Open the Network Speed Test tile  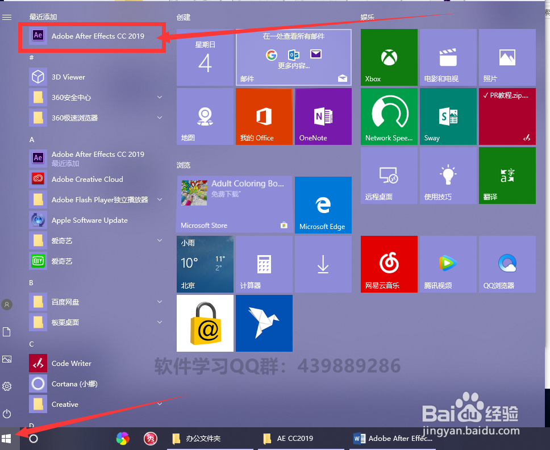tap(389, 116)
